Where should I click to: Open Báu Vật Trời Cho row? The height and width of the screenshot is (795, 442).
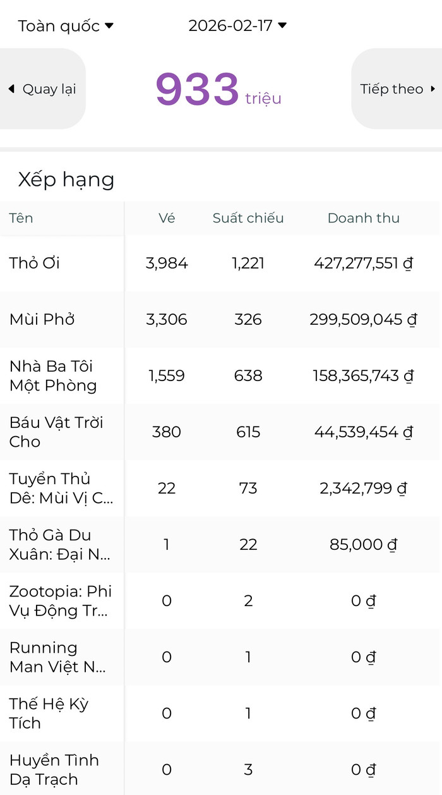point(56,432)
